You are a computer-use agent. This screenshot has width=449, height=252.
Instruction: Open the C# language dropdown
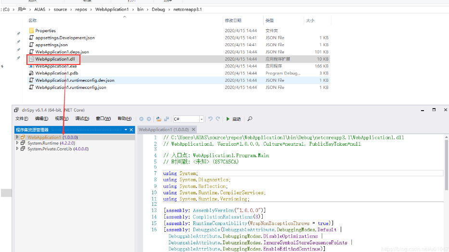(x=201, y=119)
